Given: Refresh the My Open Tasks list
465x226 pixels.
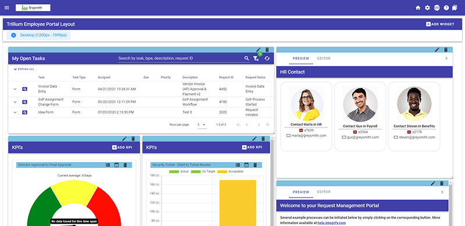Looking at the screenshot, I should click(x=267, y=59).
